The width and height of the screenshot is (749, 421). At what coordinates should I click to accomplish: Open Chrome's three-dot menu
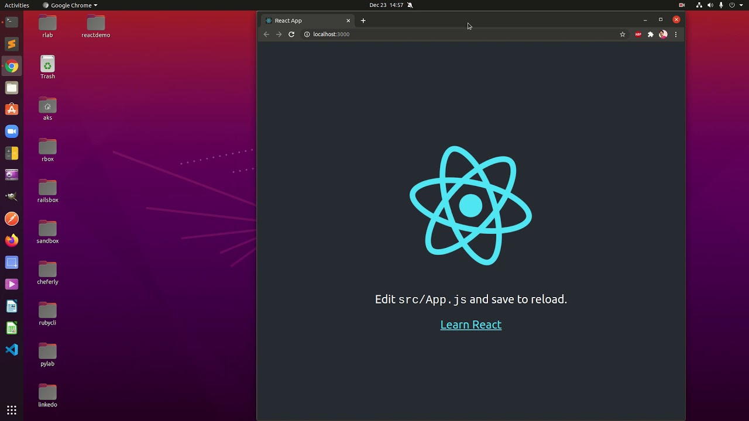[x=676, y=34]
